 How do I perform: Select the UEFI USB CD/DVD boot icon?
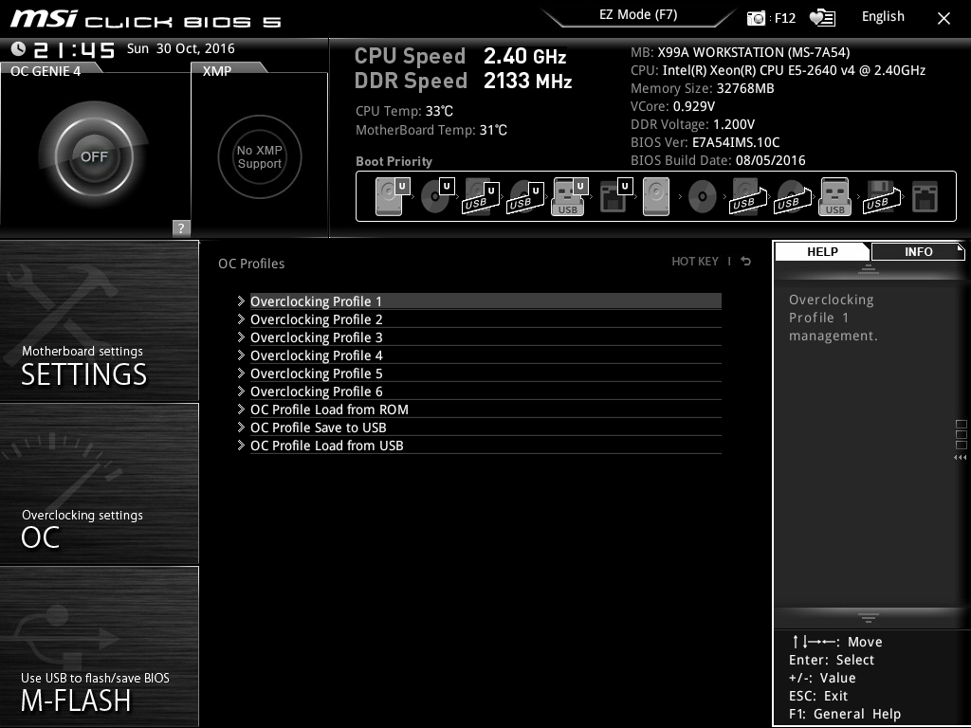(x=525, y=196)
